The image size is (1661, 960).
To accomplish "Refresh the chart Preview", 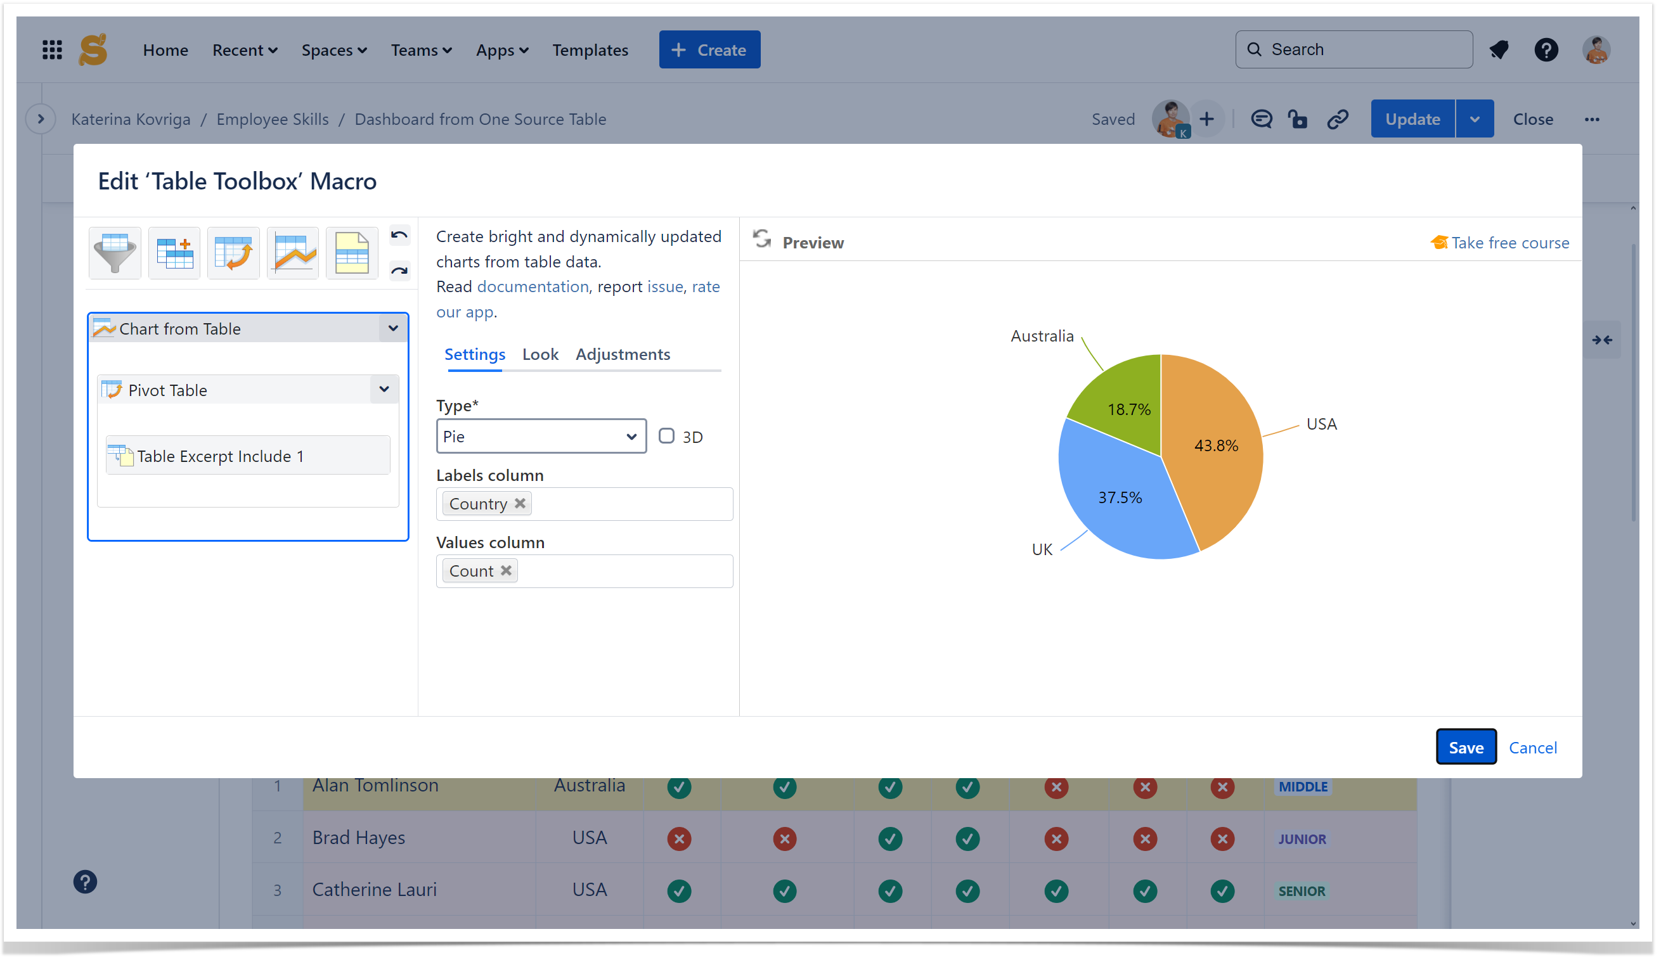I will tap(763, 240).
